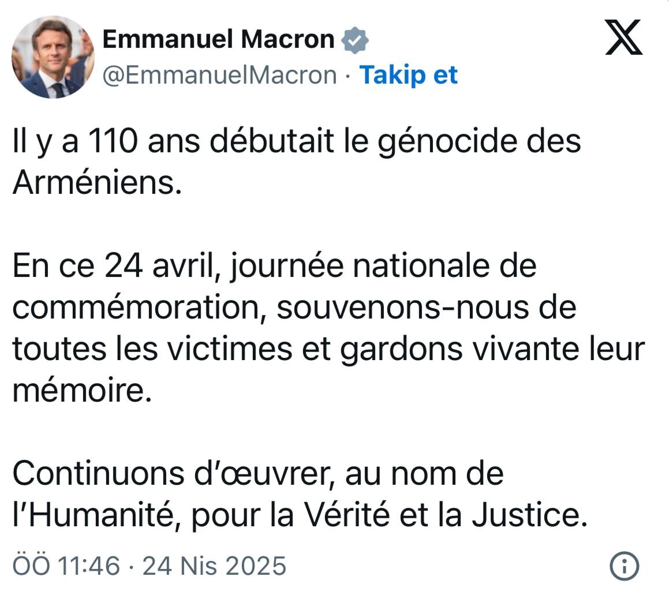Open Emmanuel Macron's profile picture

[53, 57]
